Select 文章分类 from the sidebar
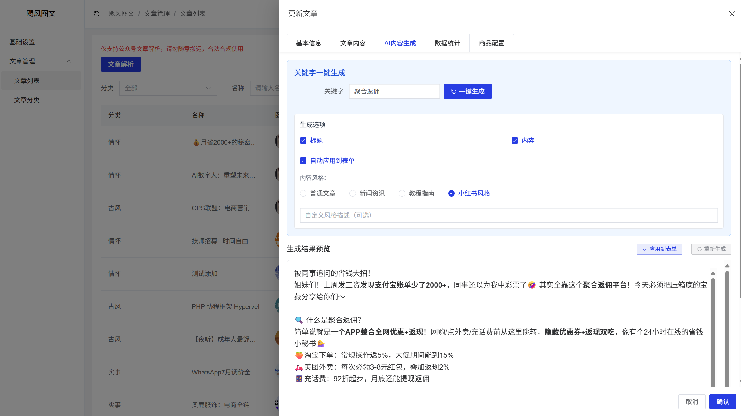This screenshot has height=416, width=741. point(27,100)
